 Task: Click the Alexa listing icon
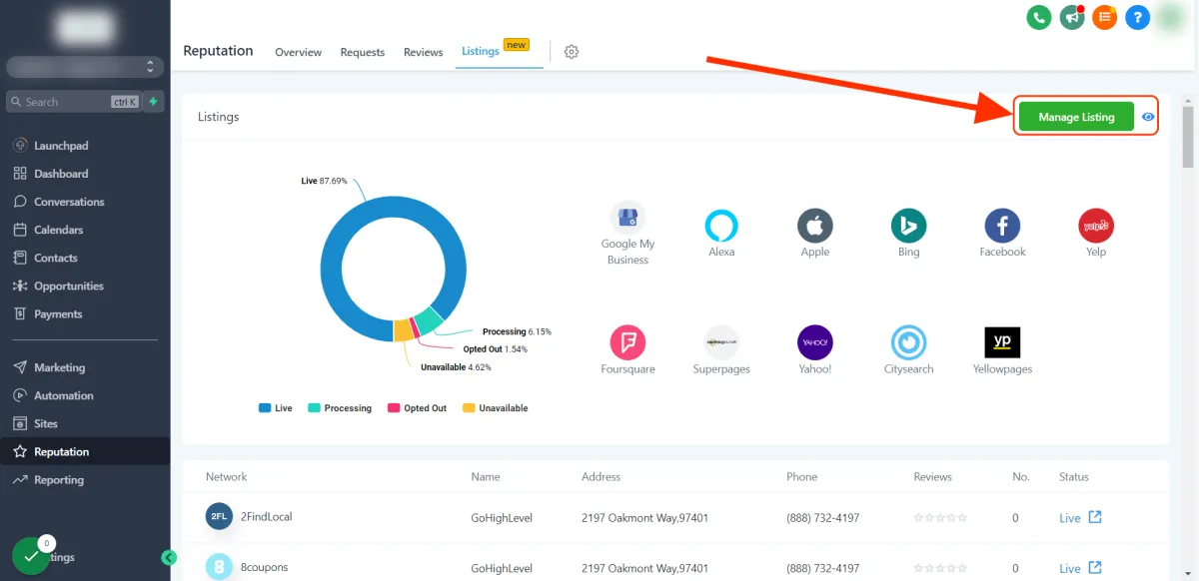[721, 226]
